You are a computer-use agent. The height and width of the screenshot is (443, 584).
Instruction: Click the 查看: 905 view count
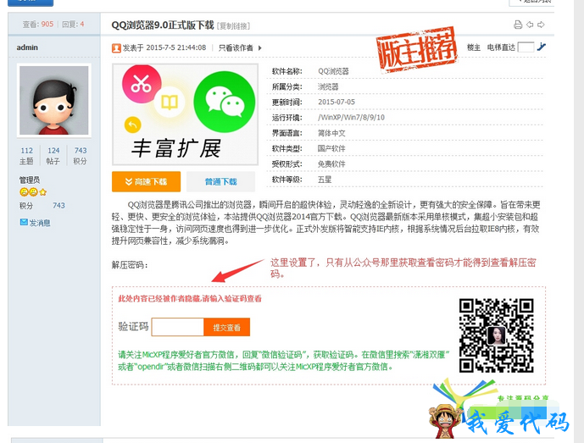click(x=37, y=25)
